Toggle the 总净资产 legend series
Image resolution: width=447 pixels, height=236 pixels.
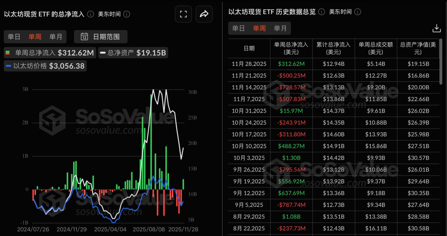pos(133,53)
